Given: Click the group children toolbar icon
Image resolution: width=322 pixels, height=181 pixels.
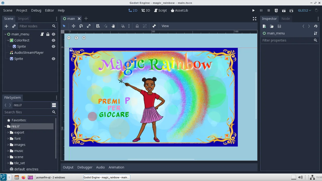Looking at the screenshot, I should coord(145,26).
